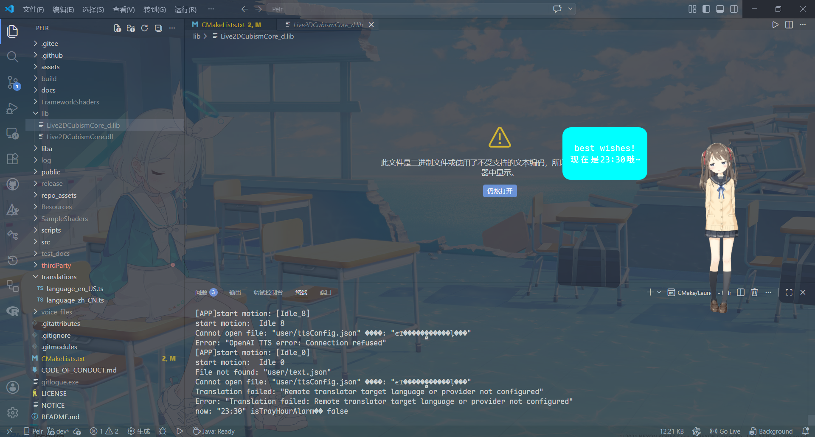
Task: Run the current file with play icon
Action: (775, 25)
